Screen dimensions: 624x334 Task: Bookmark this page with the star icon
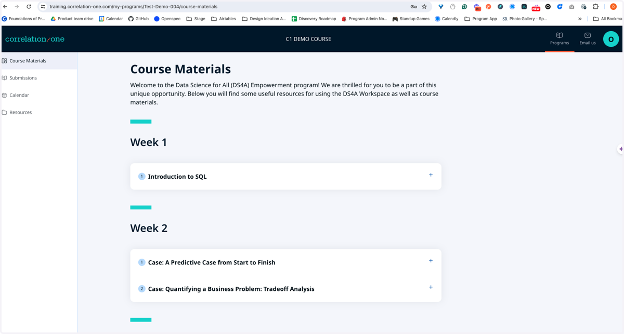tap(424, 7)
